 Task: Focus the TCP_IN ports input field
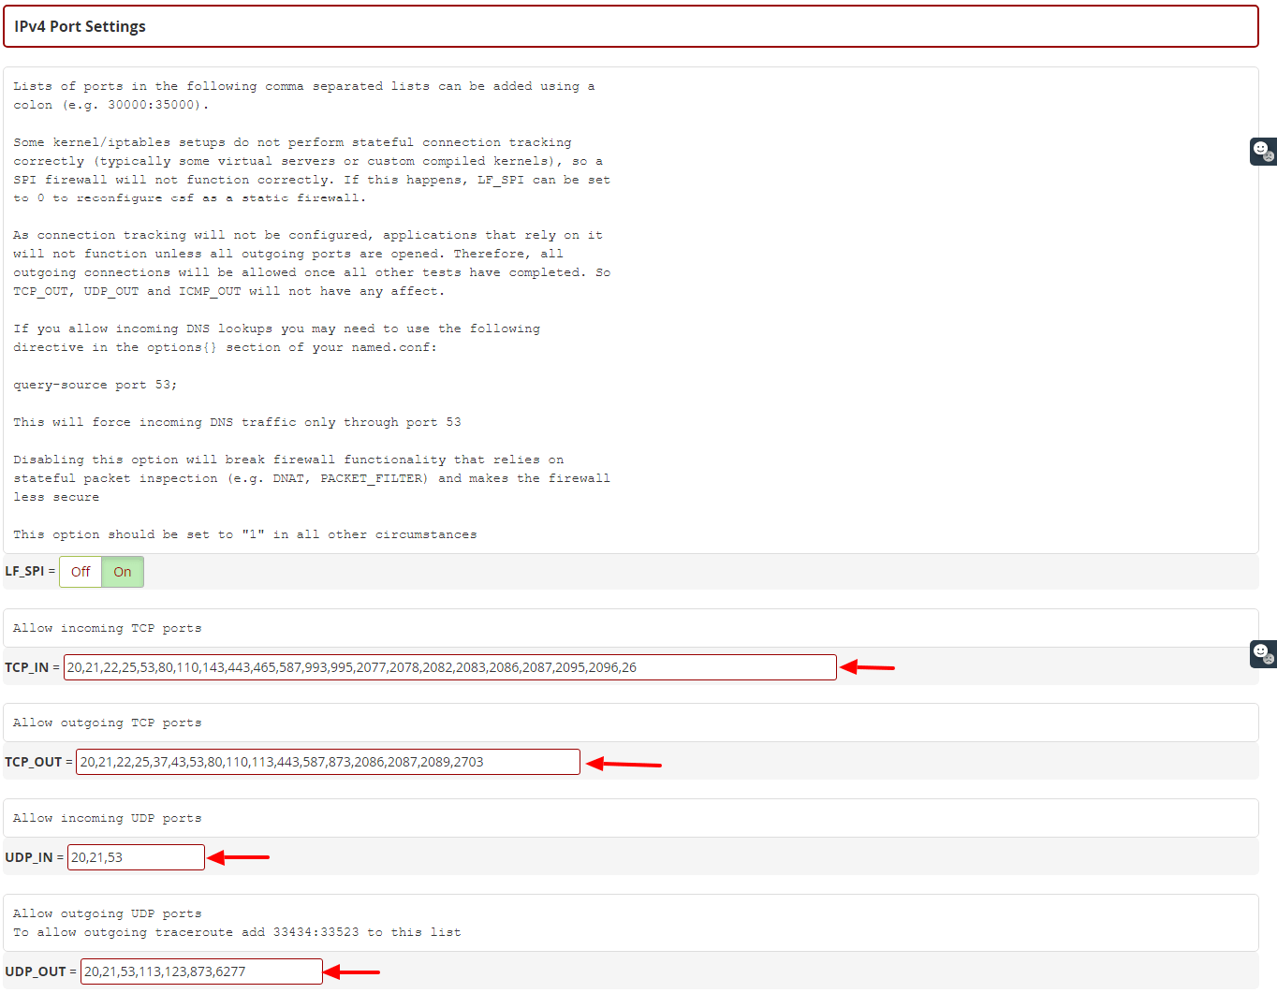pos(449,667)
